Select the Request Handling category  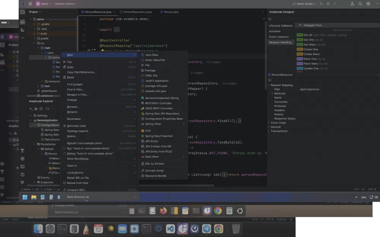click(280, 42)
